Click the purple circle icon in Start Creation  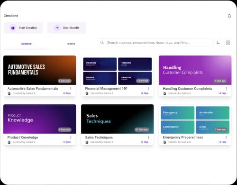(13, 28)
